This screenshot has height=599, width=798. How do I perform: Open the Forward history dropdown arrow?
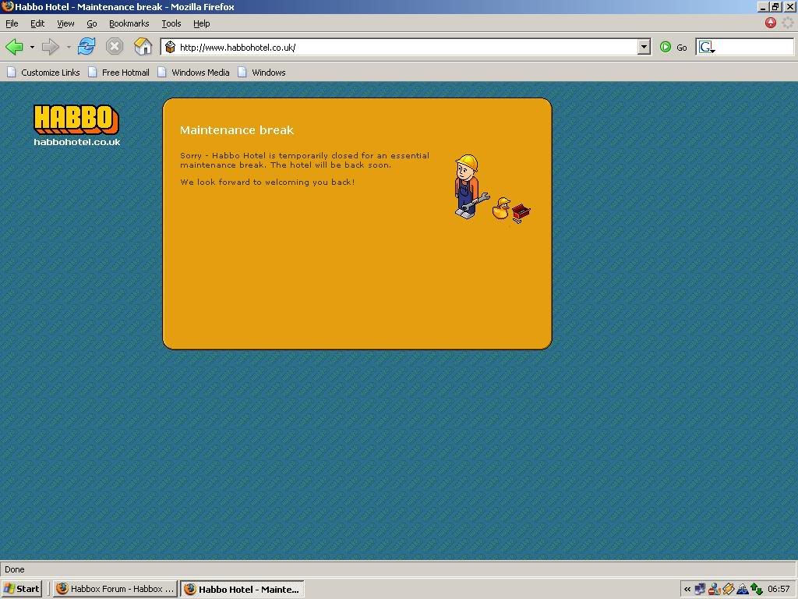point(69,48)
